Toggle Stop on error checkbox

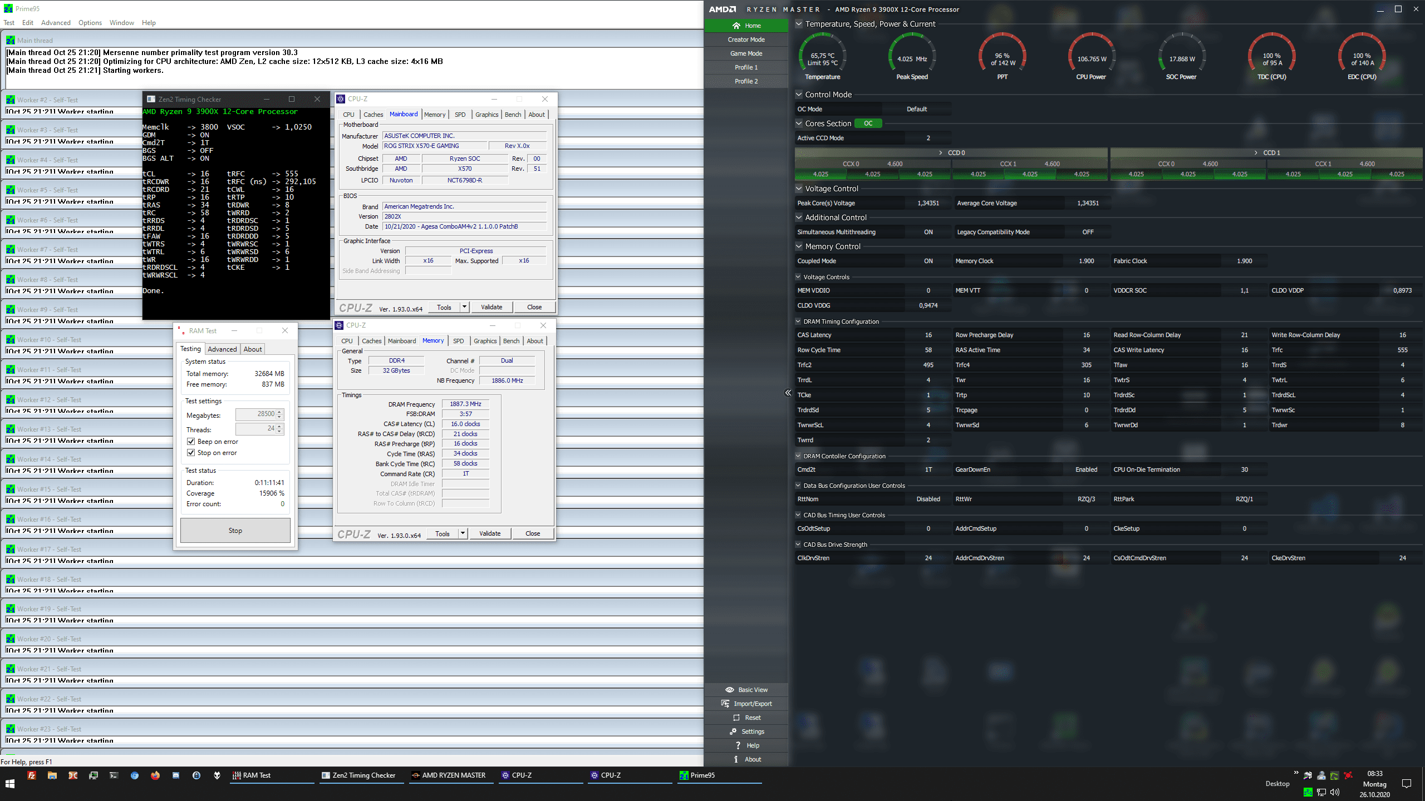tap(191, 453)
